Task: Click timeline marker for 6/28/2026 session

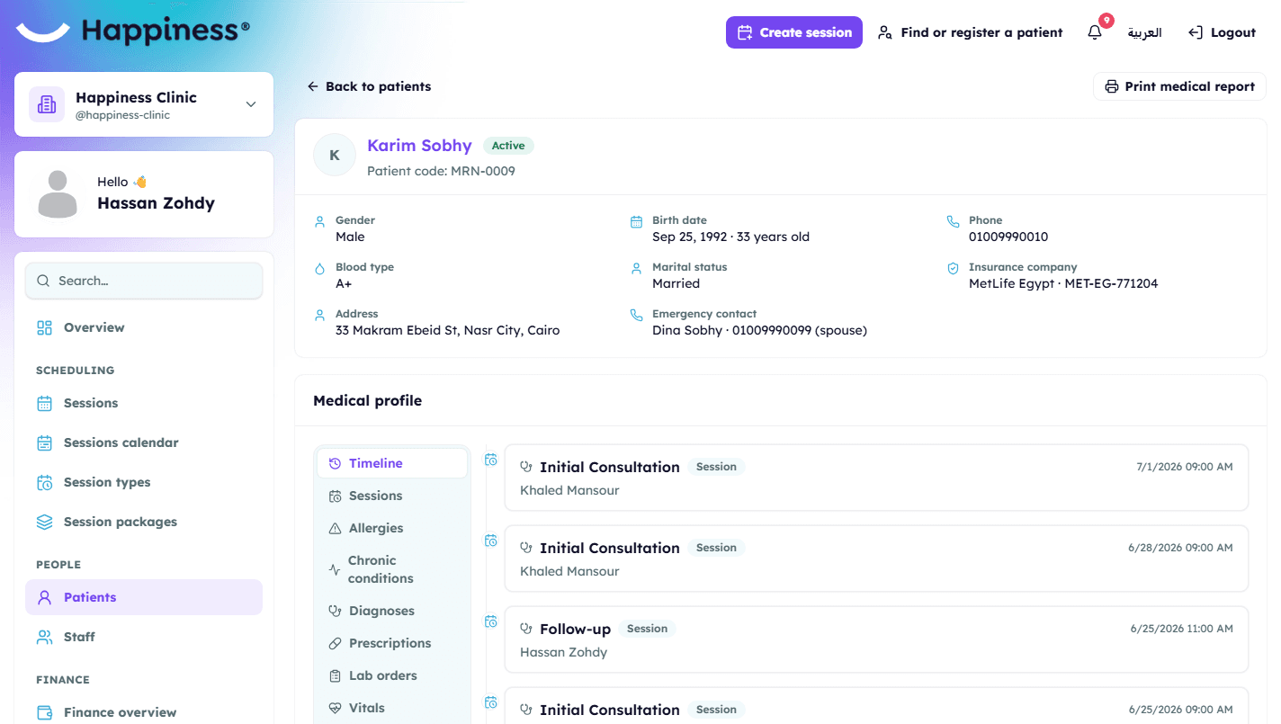Action: click(x=491, y=541)
